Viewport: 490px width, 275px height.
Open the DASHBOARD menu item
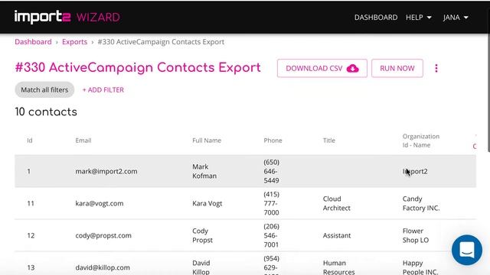click(x=376, y=18)
